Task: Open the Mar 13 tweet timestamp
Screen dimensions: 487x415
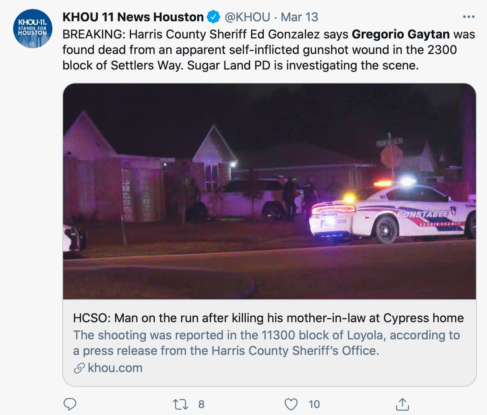Action: pyautogui.click(x=299, y=17)
